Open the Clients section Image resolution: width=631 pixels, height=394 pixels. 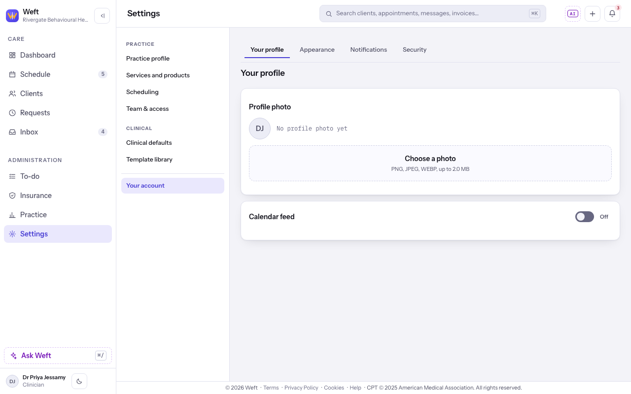point(58,94)
